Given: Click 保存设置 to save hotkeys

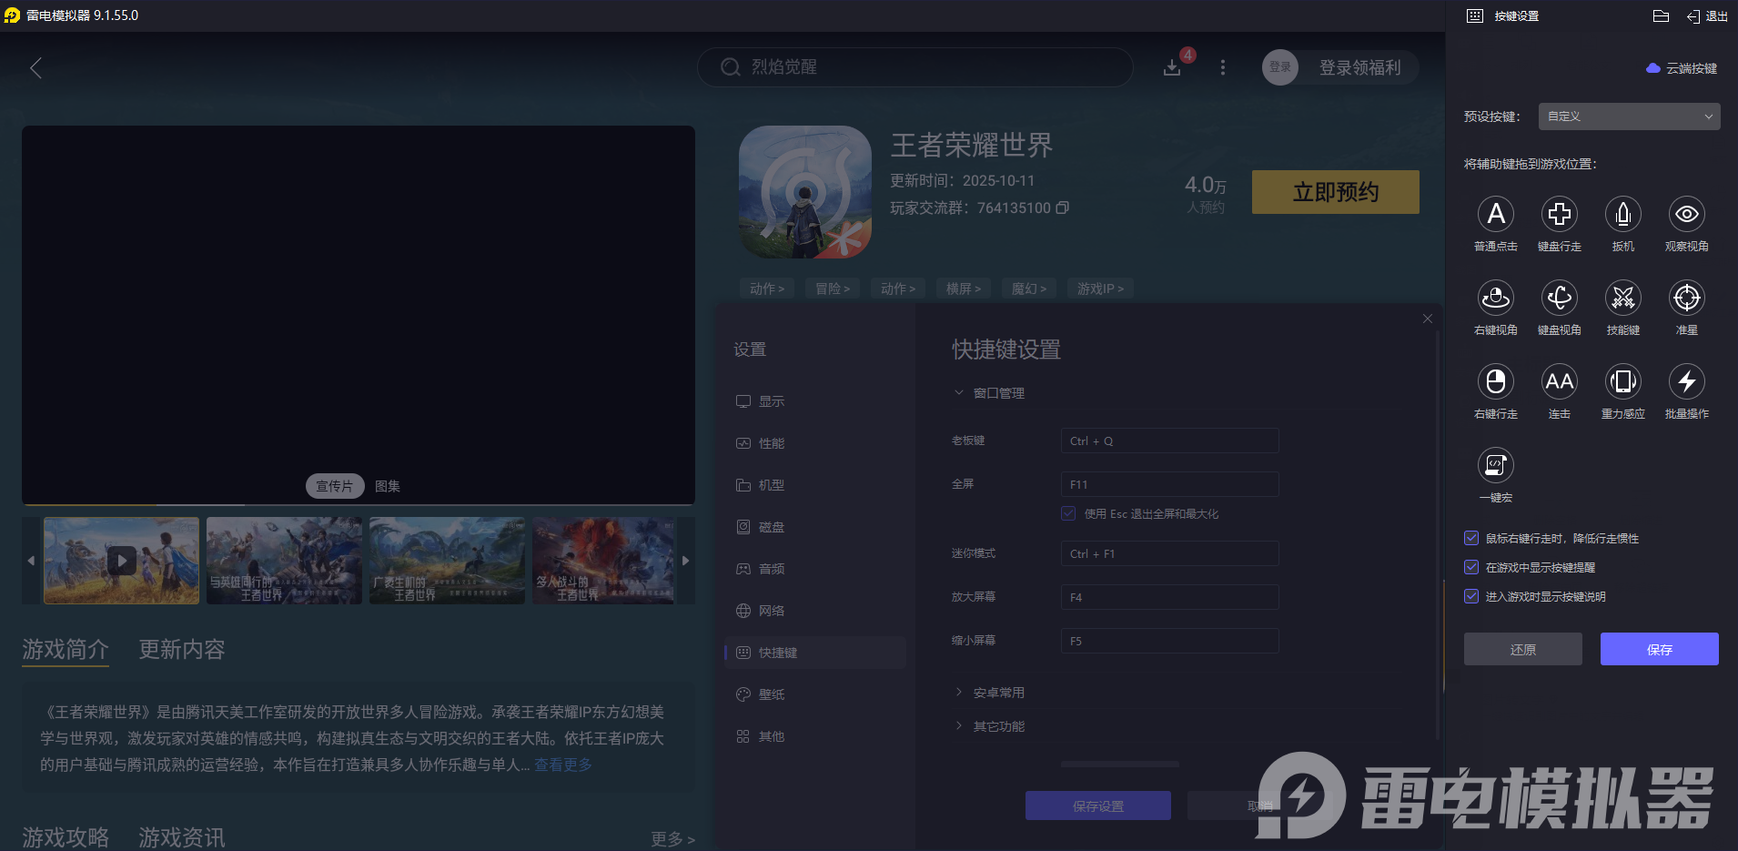Looking at the screenshot, I should [1097, 805].
